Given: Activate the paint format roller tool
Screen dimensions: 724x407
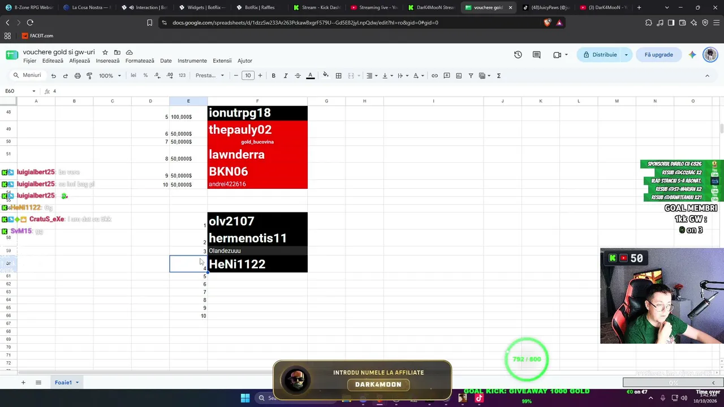Looking at the screenshot, I should (x=89, y=76).
